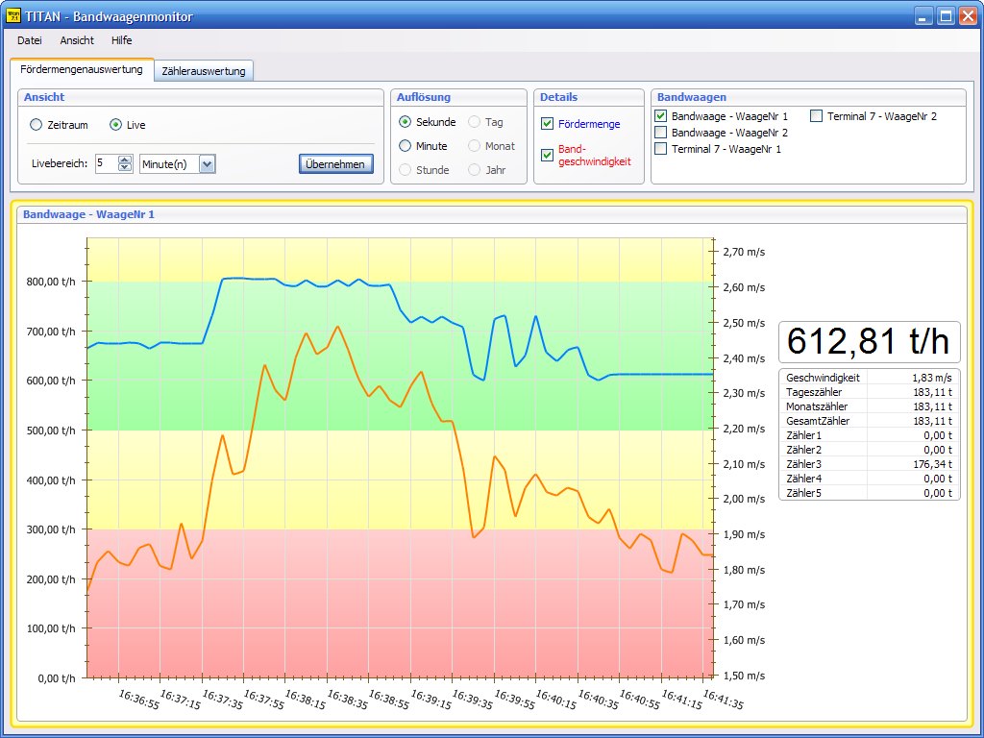
Task: Choose the Live view option
Action: pyautogui.click(x=116, y=125)
